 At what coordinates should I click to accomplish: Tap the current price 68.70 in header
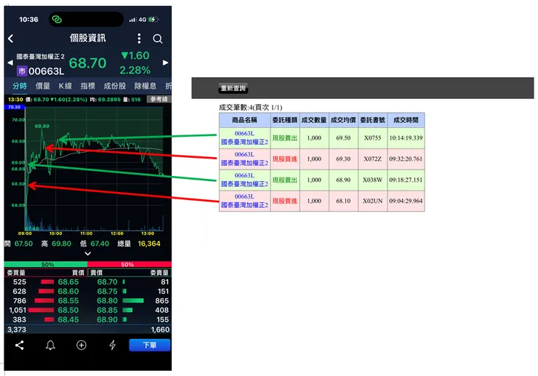point(88,63)
